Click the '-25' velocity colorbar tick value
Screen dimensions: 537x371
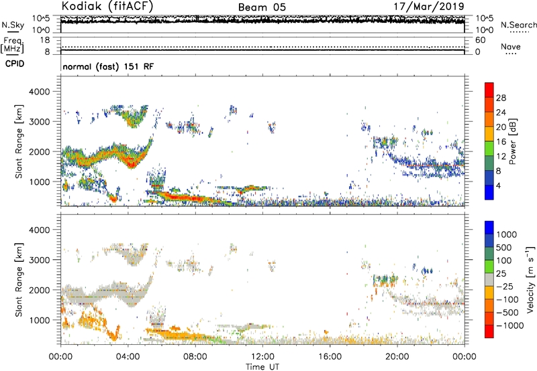coord(505,286)
